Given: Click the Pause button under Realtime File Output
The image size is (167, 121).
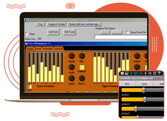Looking at the screenshot, I should pos(117,32).
